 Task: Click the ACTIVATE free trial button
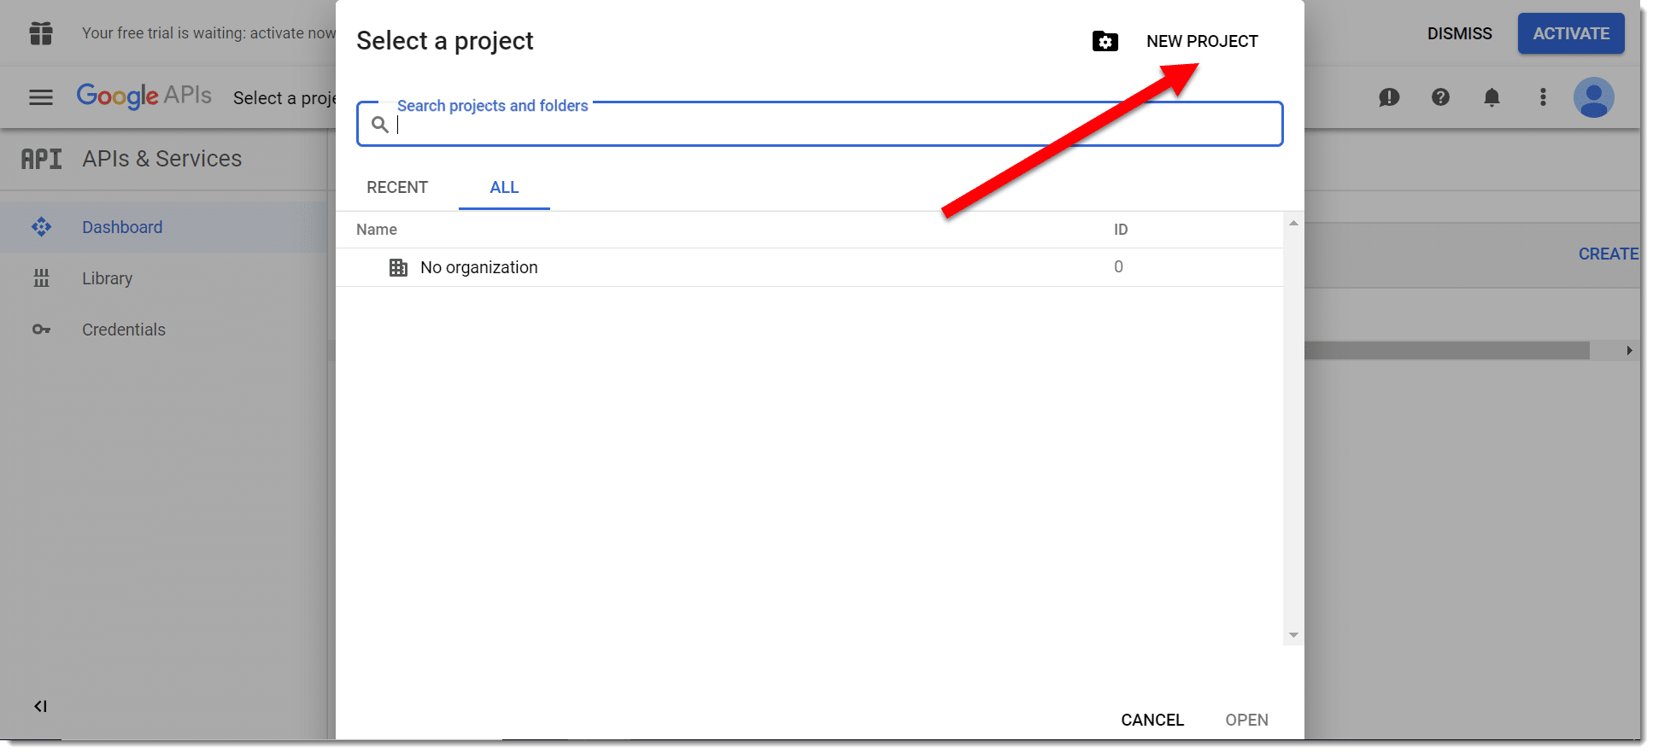tap(1570, 33)
